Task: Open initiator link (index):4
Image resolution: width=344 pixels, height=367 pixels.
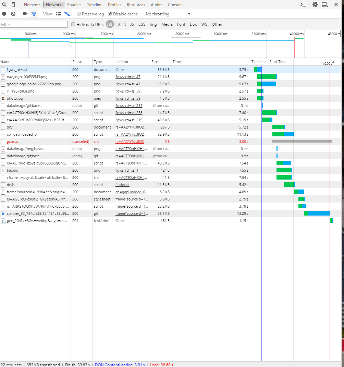Action: pos(122,185)
